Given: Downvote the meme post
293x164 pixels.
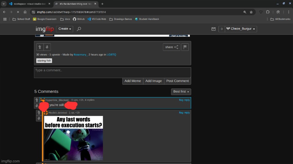Looking at the screenshot, I should (x=47, y=47).
